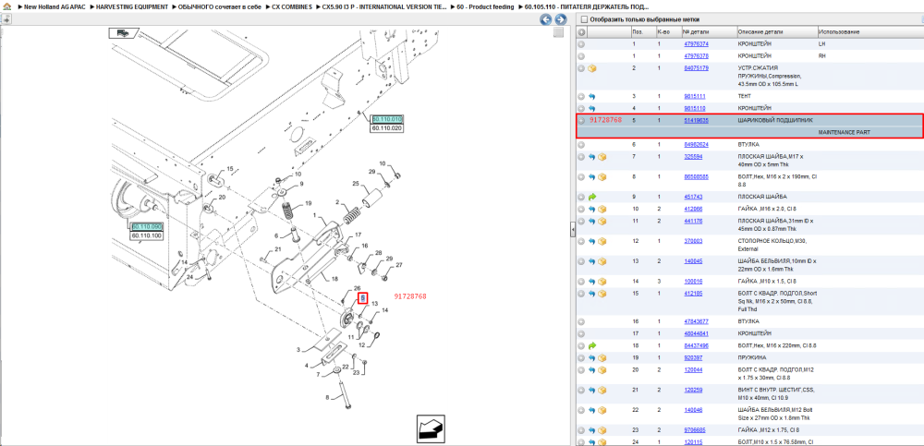The height and width of the screenshot is (446, 924).
Task: Open 'ОБЫЧНОГО сочетает в себе' breadcrumb
Action: 219,6
